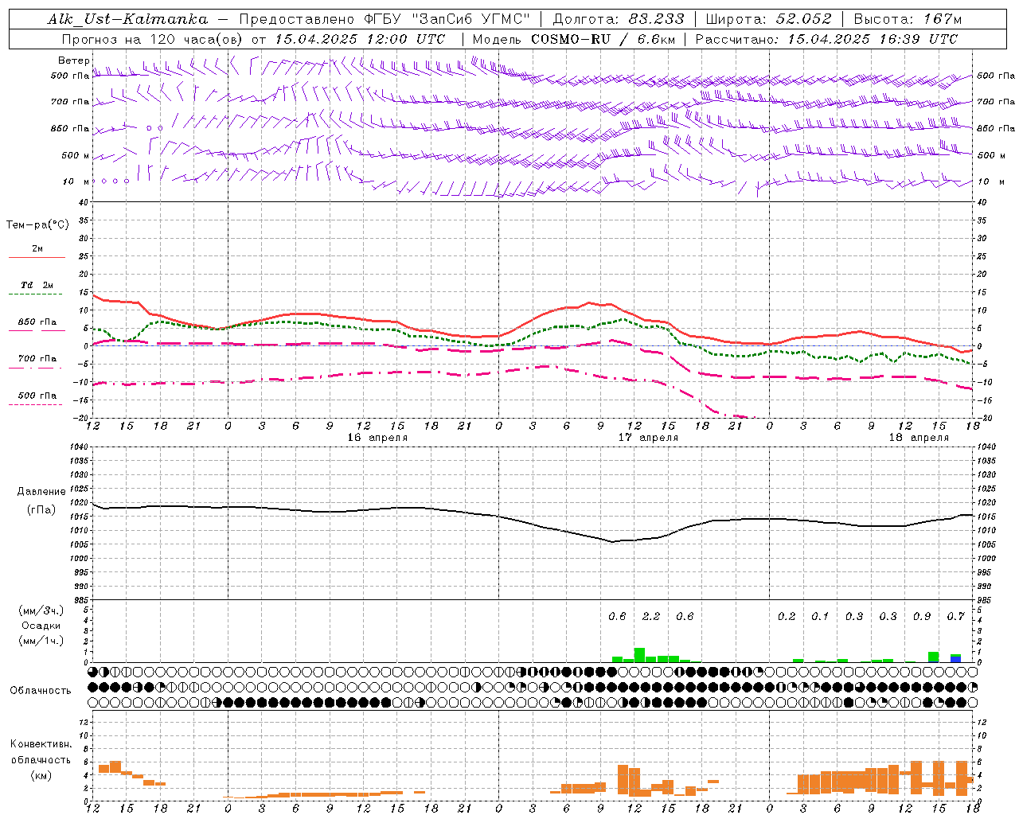Click the Осадки precipitation panel label

point(41,626)
